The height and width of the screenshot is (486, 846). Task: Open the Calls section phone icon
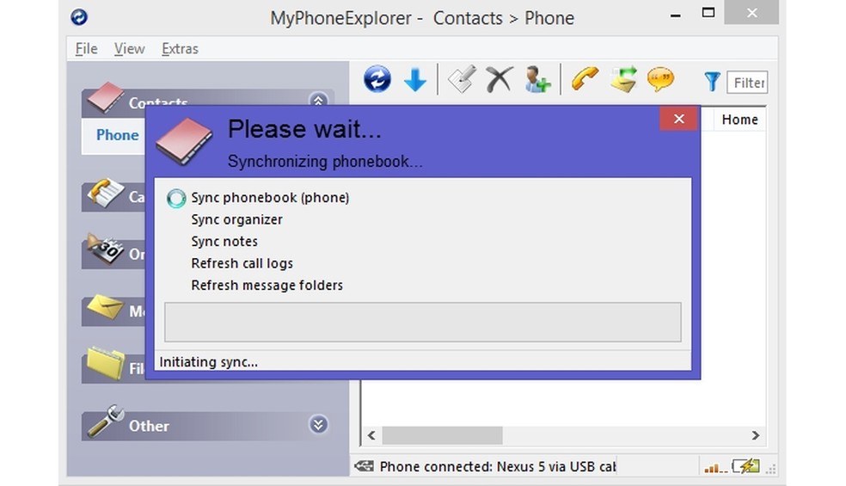point(106,193)
